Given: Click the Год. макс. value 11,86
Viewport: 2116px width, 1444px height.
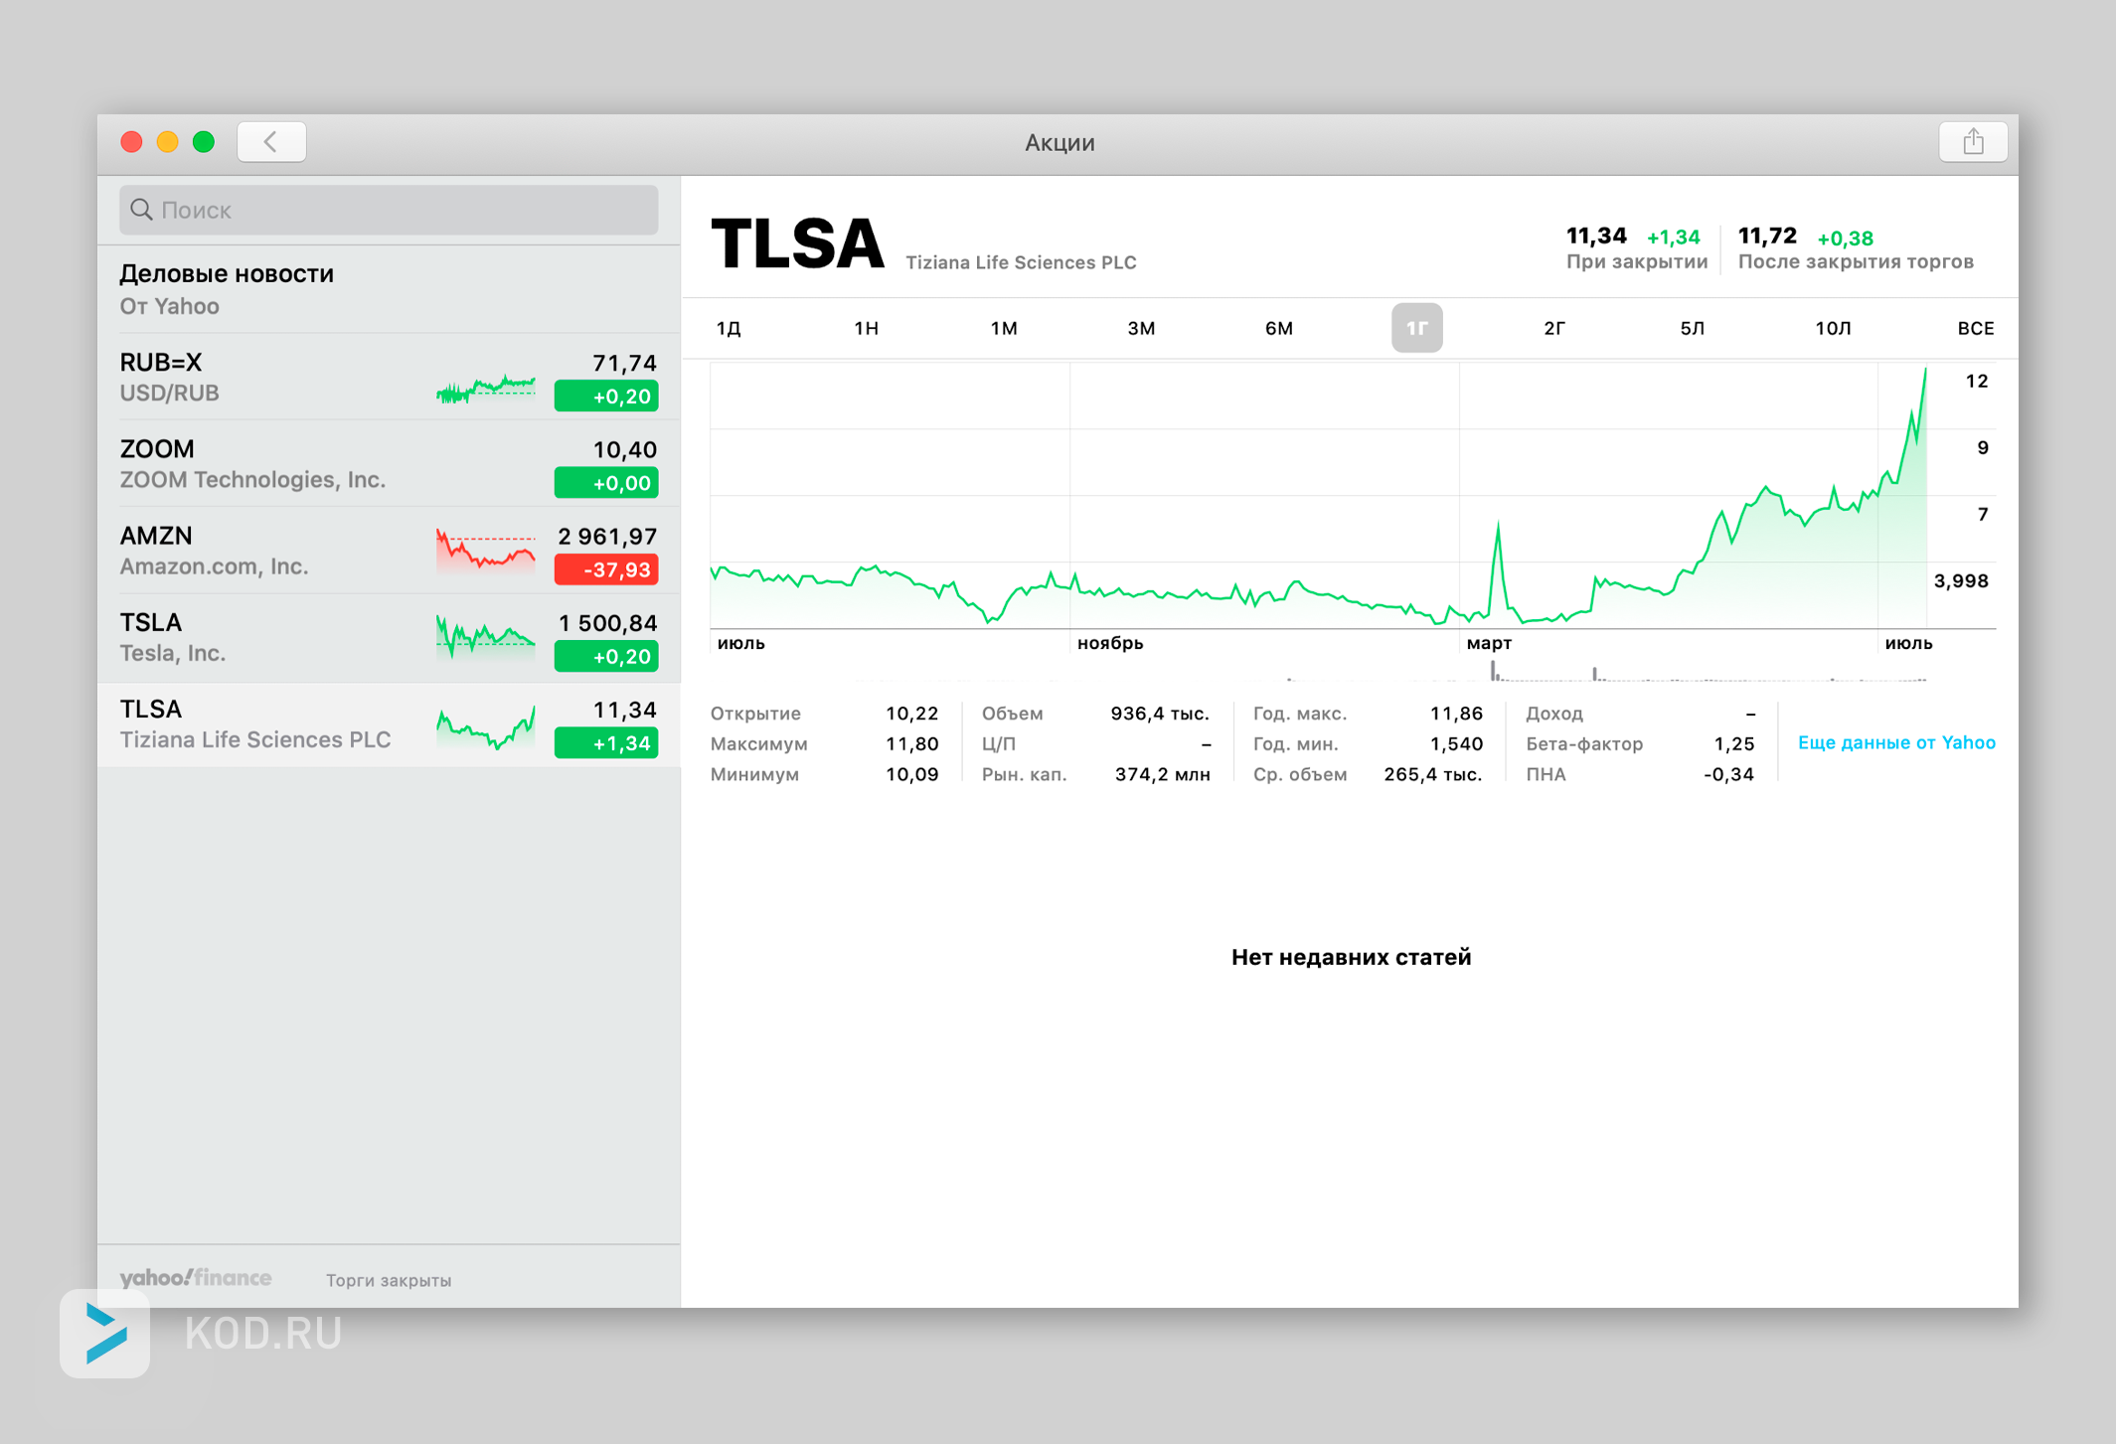Looking at the screenshot, I should [x=1456, y=714].
